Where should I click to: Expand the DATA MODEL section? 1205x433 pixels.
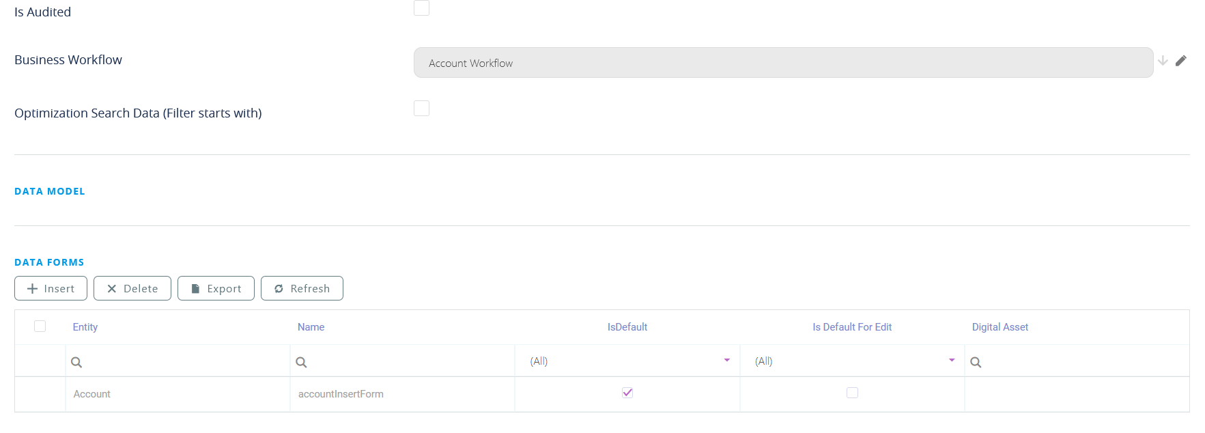pos(50,191)
